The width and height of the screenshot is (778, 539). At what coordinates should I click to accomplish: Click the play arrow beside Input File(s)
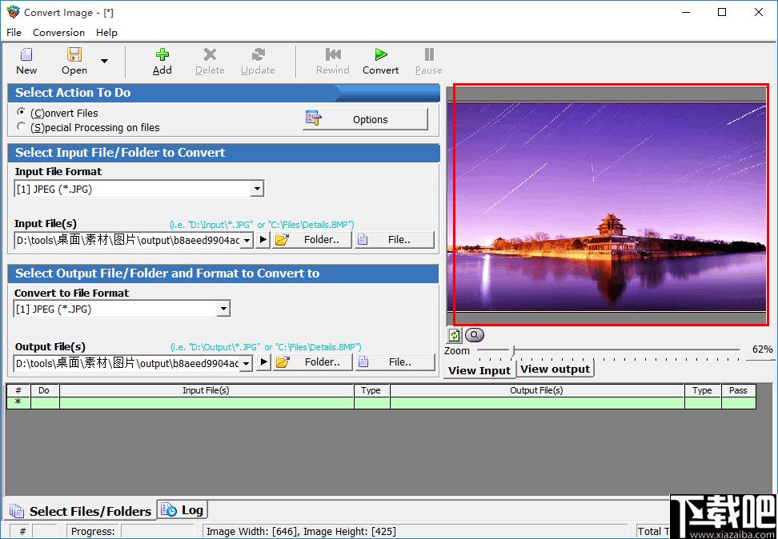point(263,240)
